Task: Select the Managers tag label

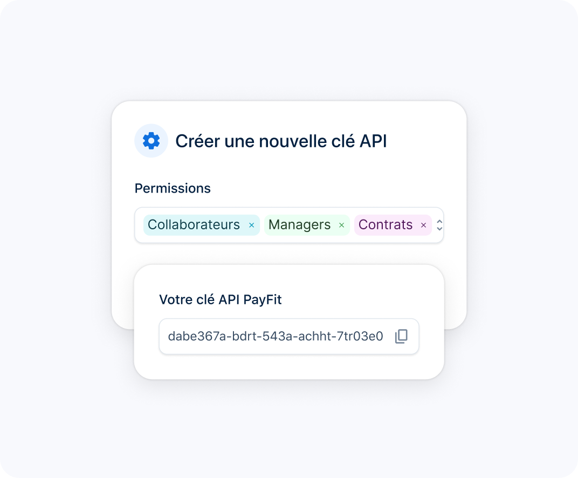Action: [299, 224]
